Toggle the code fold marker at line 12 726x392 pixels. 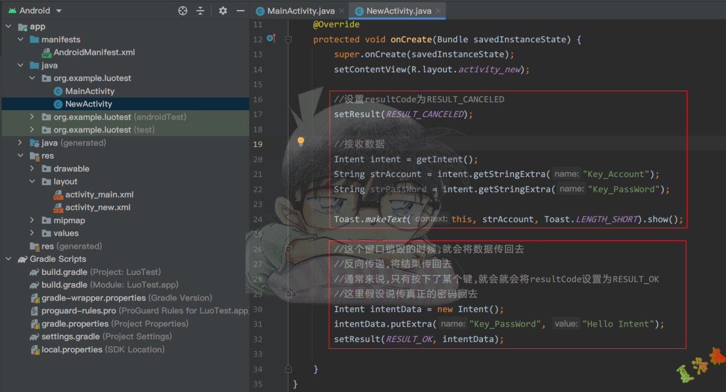[x=289, y=39]
